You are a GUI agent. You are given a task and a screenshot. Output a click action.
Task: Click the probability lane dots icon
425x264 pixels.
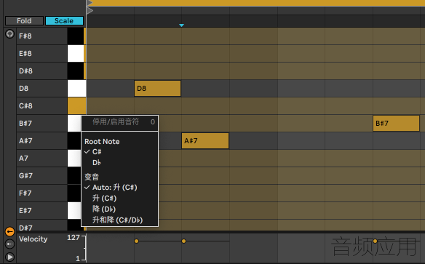click(9, 244)
